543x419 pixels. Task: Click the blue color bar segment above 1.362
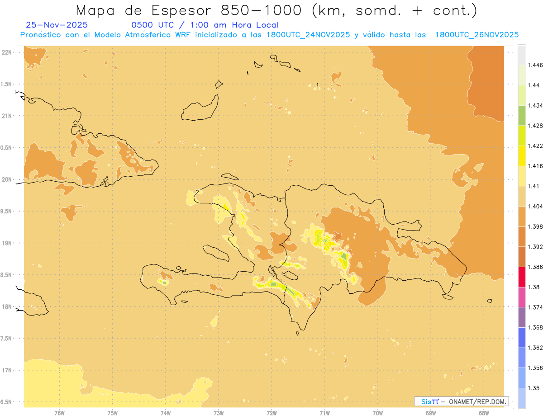pyautogui.click(x=522, y=337)
